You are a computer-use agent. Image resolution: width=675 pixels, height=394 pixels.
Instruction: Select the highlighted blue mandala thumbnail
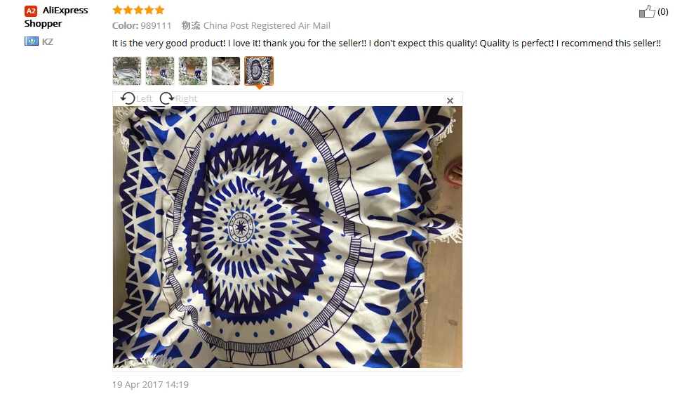[259, 71]
